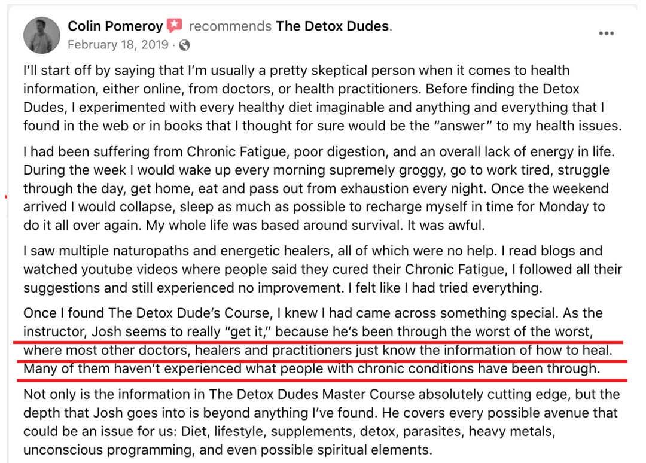The width and height of the screenshot is (646, 463).
Task: Click the paragraph starting 'I'll start off'
Action: pyautogui.click(x=322, y=98)
